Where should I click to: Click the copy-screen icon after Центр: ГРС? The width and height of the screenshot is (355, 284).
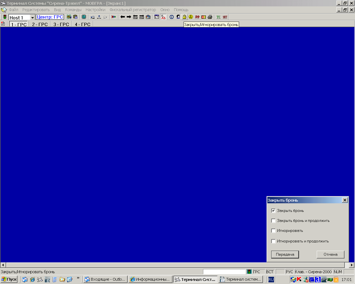69,17
